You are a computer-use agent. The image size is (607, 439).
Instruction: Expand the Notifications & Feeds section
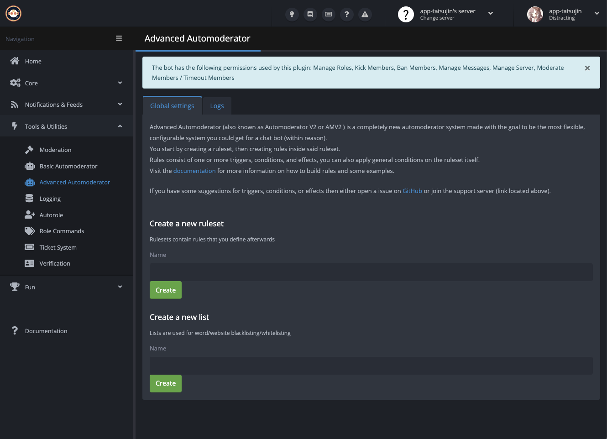pyautogui.click(x=66, y=105)
